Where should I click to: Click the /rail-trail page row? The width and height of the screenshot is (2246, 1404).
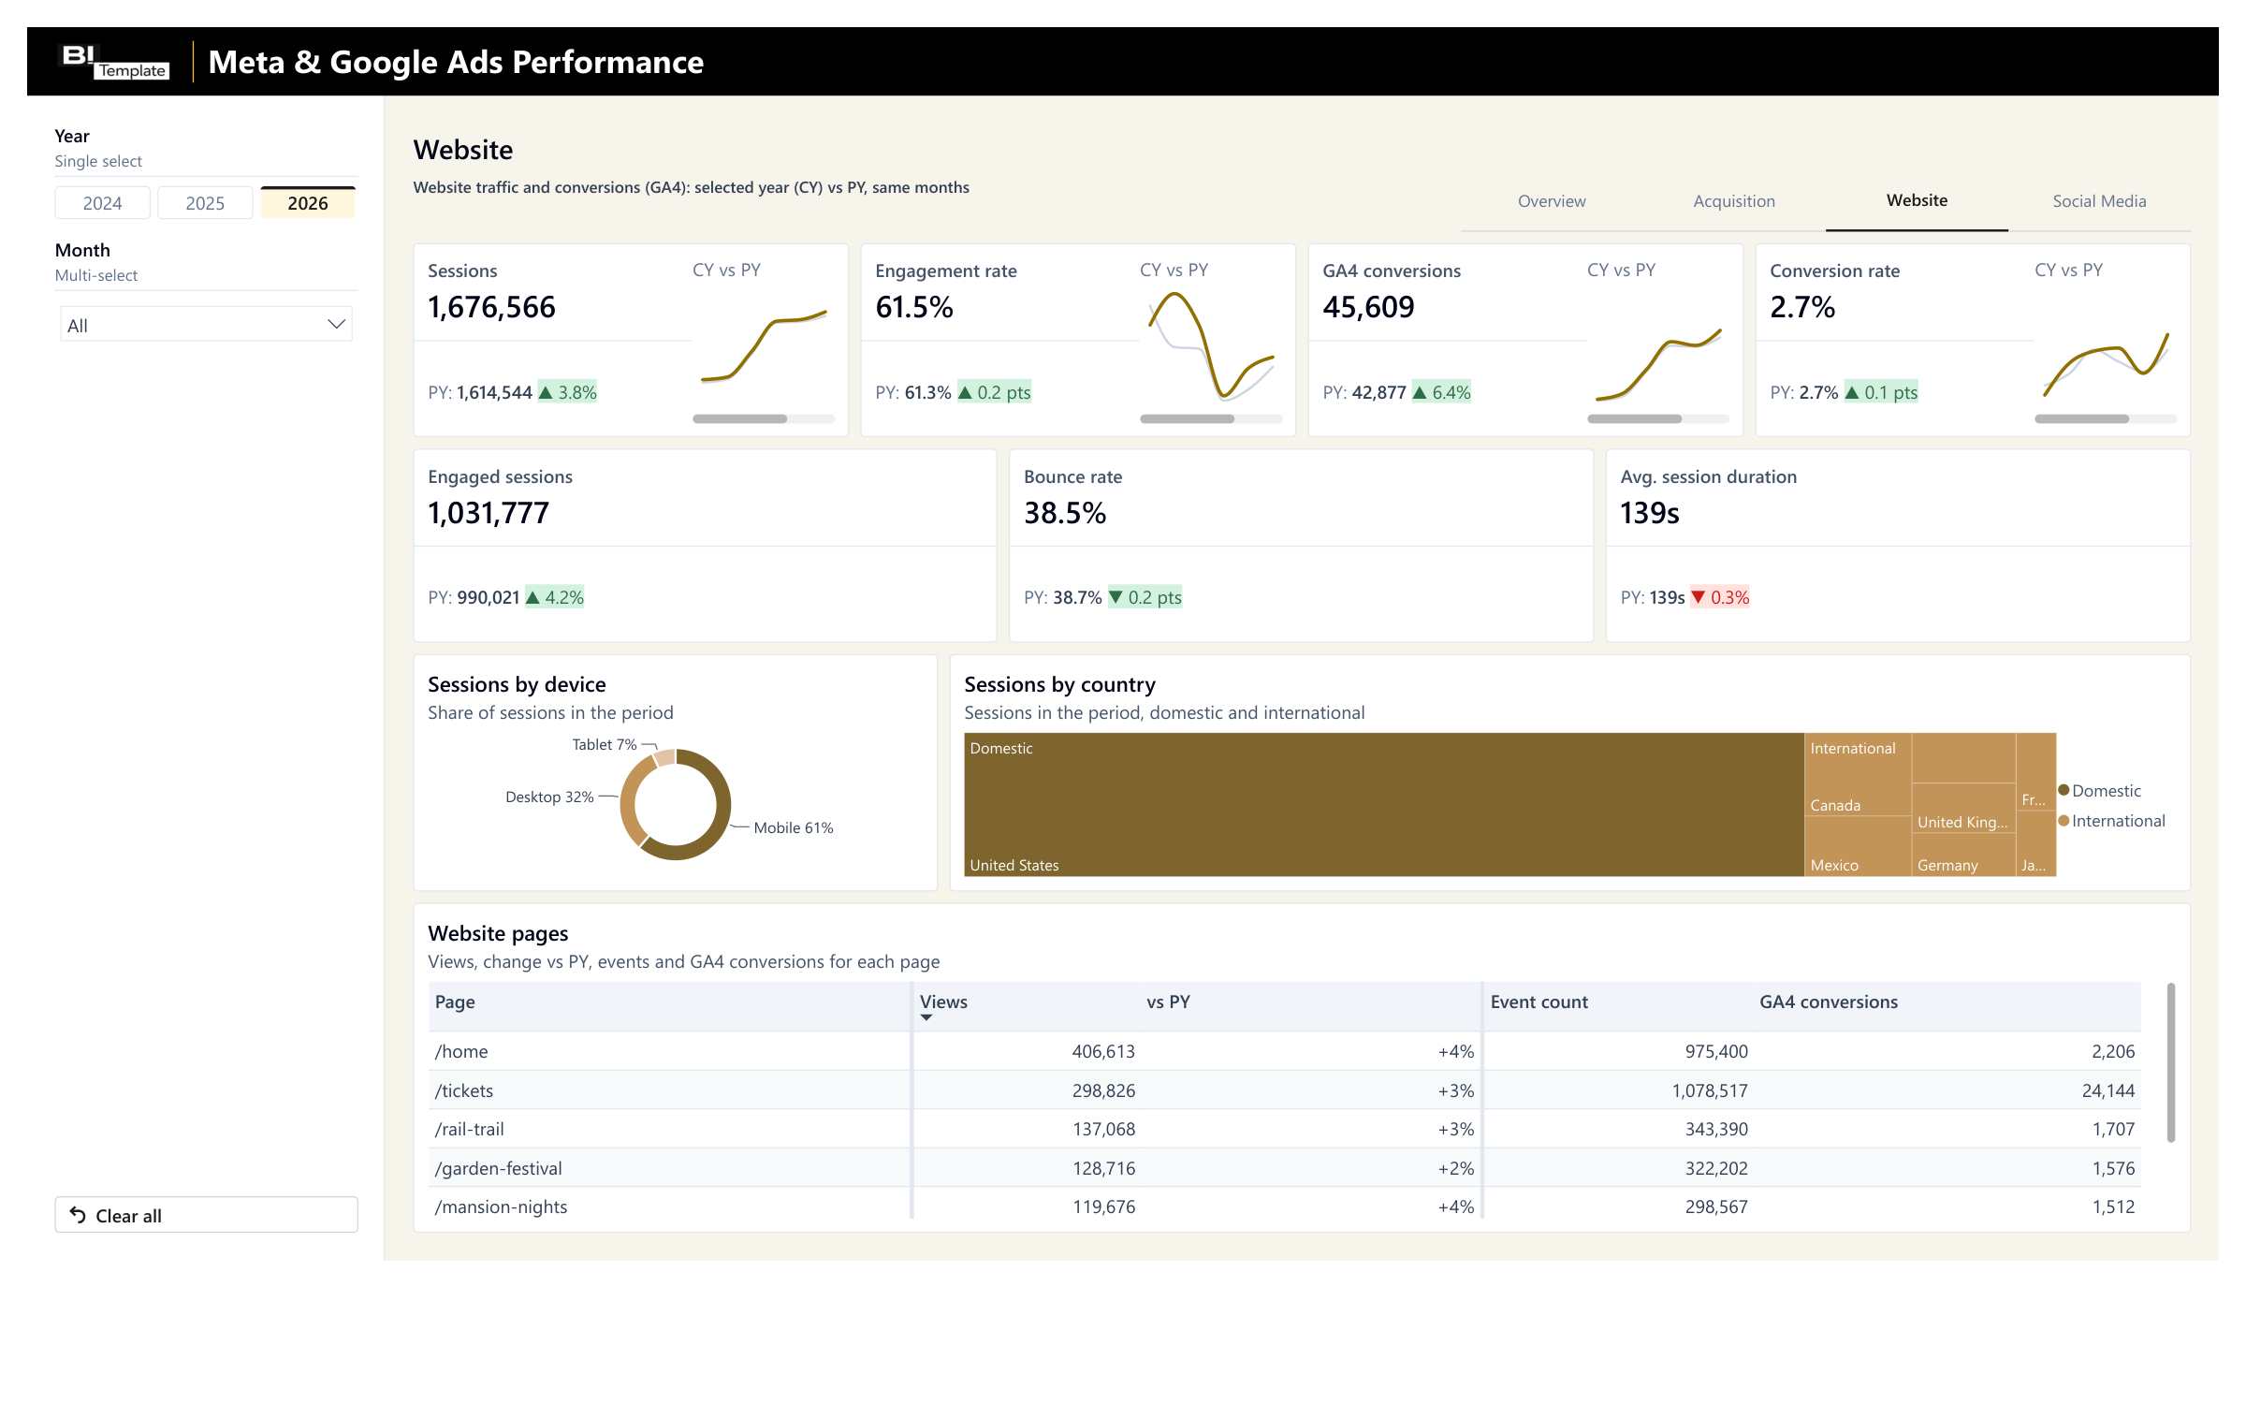(1284, 1129)
